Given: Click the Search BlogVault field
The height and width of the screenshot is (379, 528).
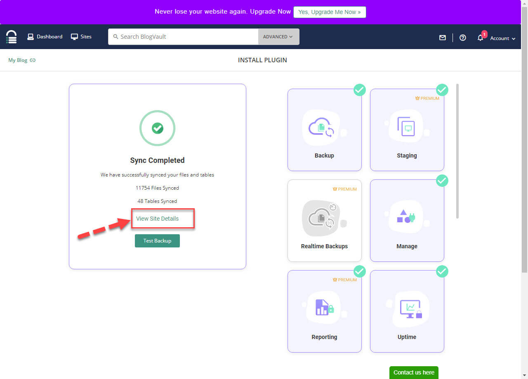Looking at the screenshot, I should (183, 37).
